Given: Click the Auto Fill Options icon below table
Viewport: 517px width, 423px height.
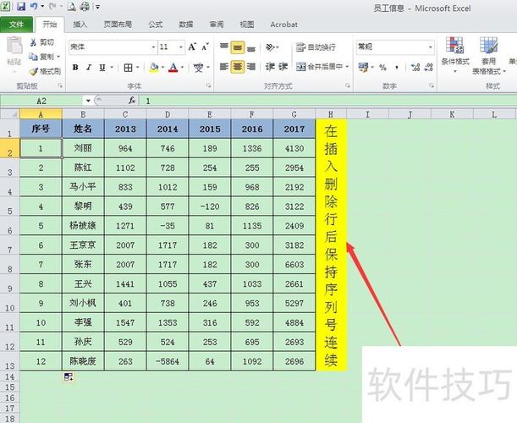Looking at the screenshot, I should click(69, 376).
